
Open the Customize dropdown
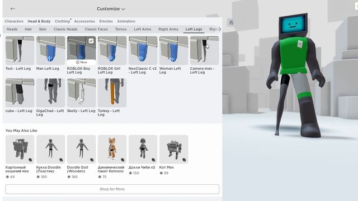tap(111, 9)
